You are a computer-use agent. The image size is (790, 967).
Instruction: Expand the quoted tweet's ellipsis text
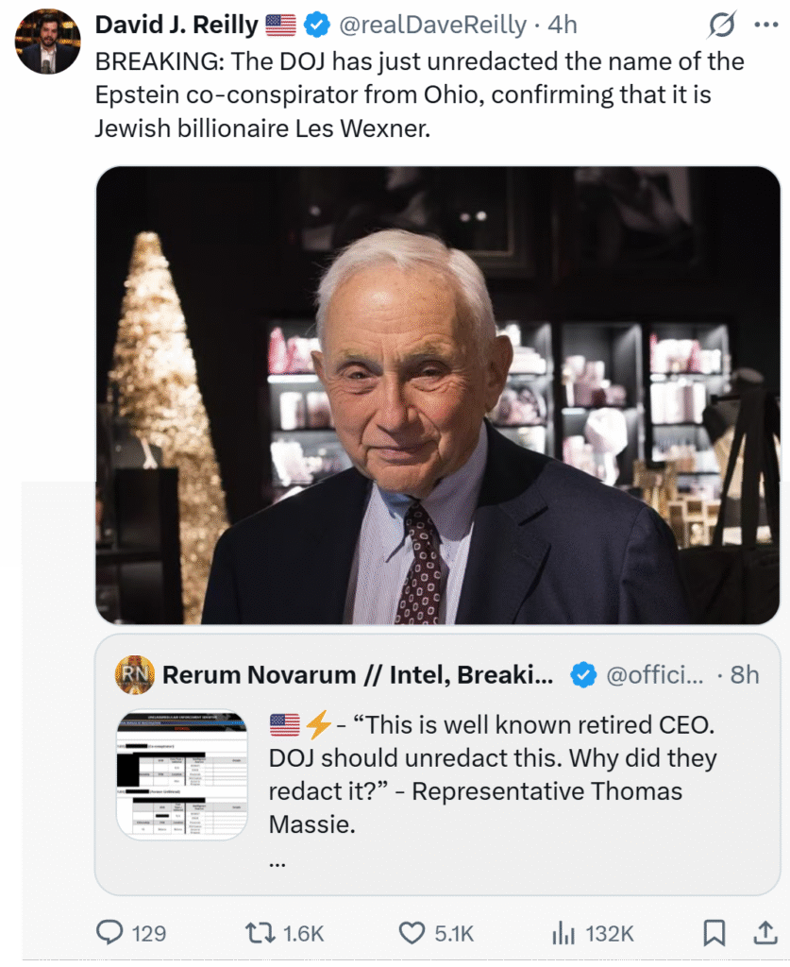277,861
